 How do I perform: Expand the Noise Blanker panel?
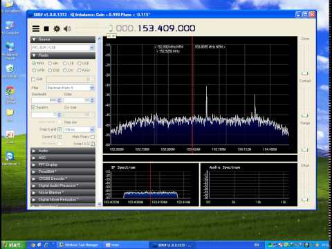63,192
